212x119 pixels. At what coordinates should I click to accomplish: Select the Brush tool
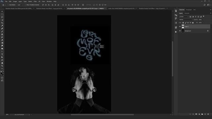pyautogui.click(x=2, y=31)
